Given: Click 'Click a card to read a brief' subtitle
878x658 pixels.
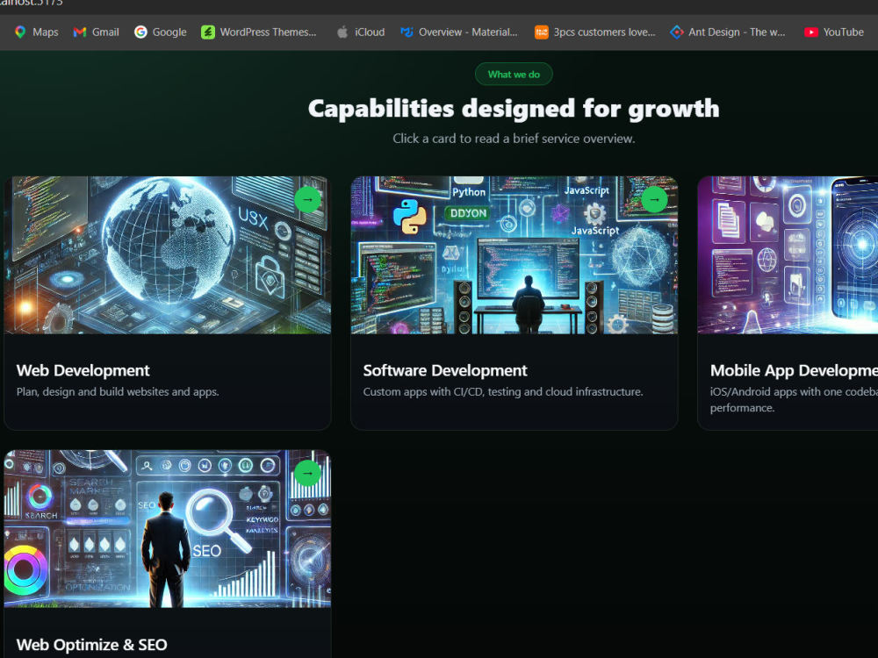Looking at the screenshot, I should tap(514, 139).
